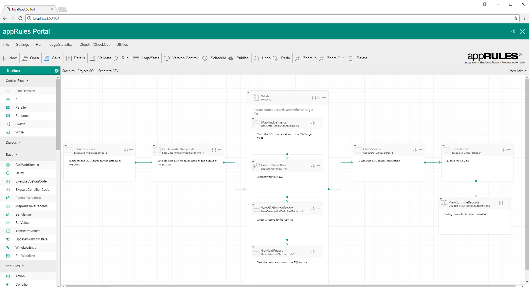Undo the last change
529x287 pixels.
262,58
